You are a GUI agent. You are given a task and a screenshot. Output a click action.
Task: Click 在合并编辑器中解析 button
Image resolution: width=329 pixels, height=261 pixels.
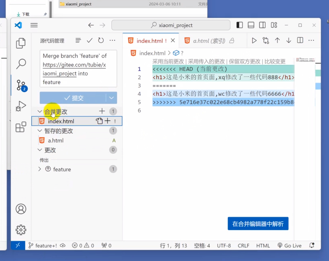point(258,224)
